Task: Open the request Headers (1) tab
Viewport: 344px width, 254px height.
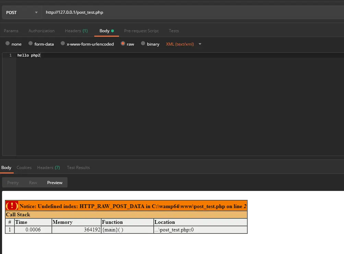Action: [x=76, y=31]
